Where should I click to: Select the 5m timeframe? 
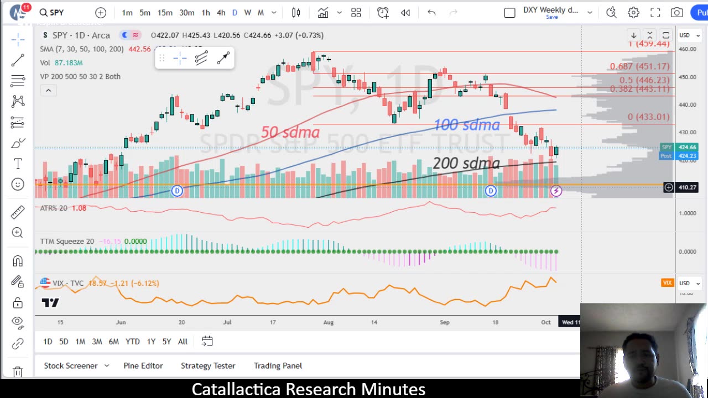pos(145,12)
